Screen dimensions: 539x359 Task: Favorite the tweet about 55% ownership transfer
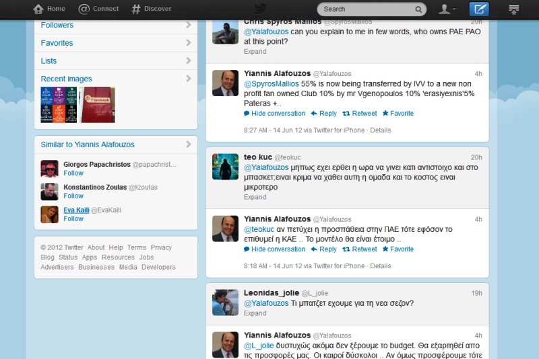click(x=398, y=114)
